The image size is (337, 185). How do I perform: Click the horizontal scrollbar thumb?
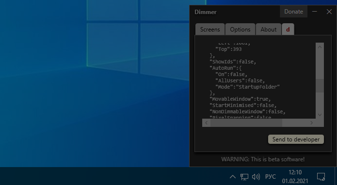tap(246, 123)
